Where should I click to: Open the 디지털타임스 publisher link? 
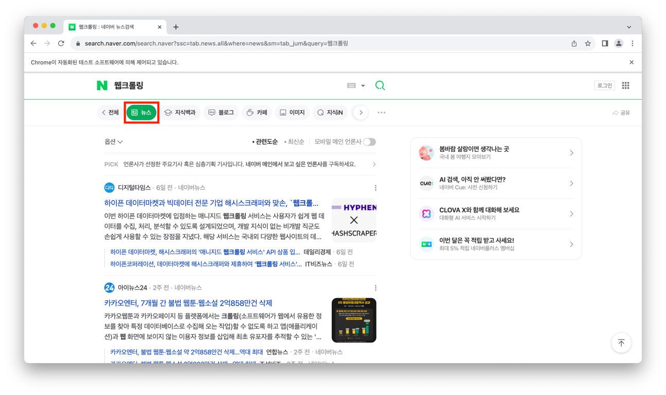pyautogui.click(x=134, y=188)
